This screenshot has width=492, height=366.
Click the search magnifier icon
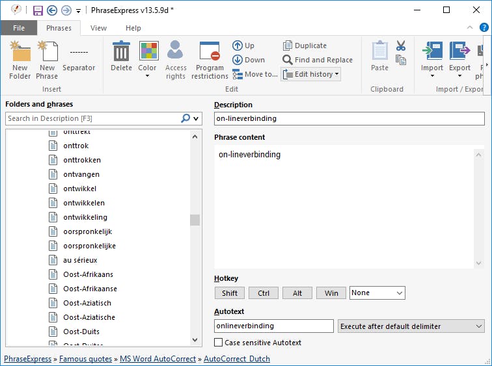click(x=185, y=118)
